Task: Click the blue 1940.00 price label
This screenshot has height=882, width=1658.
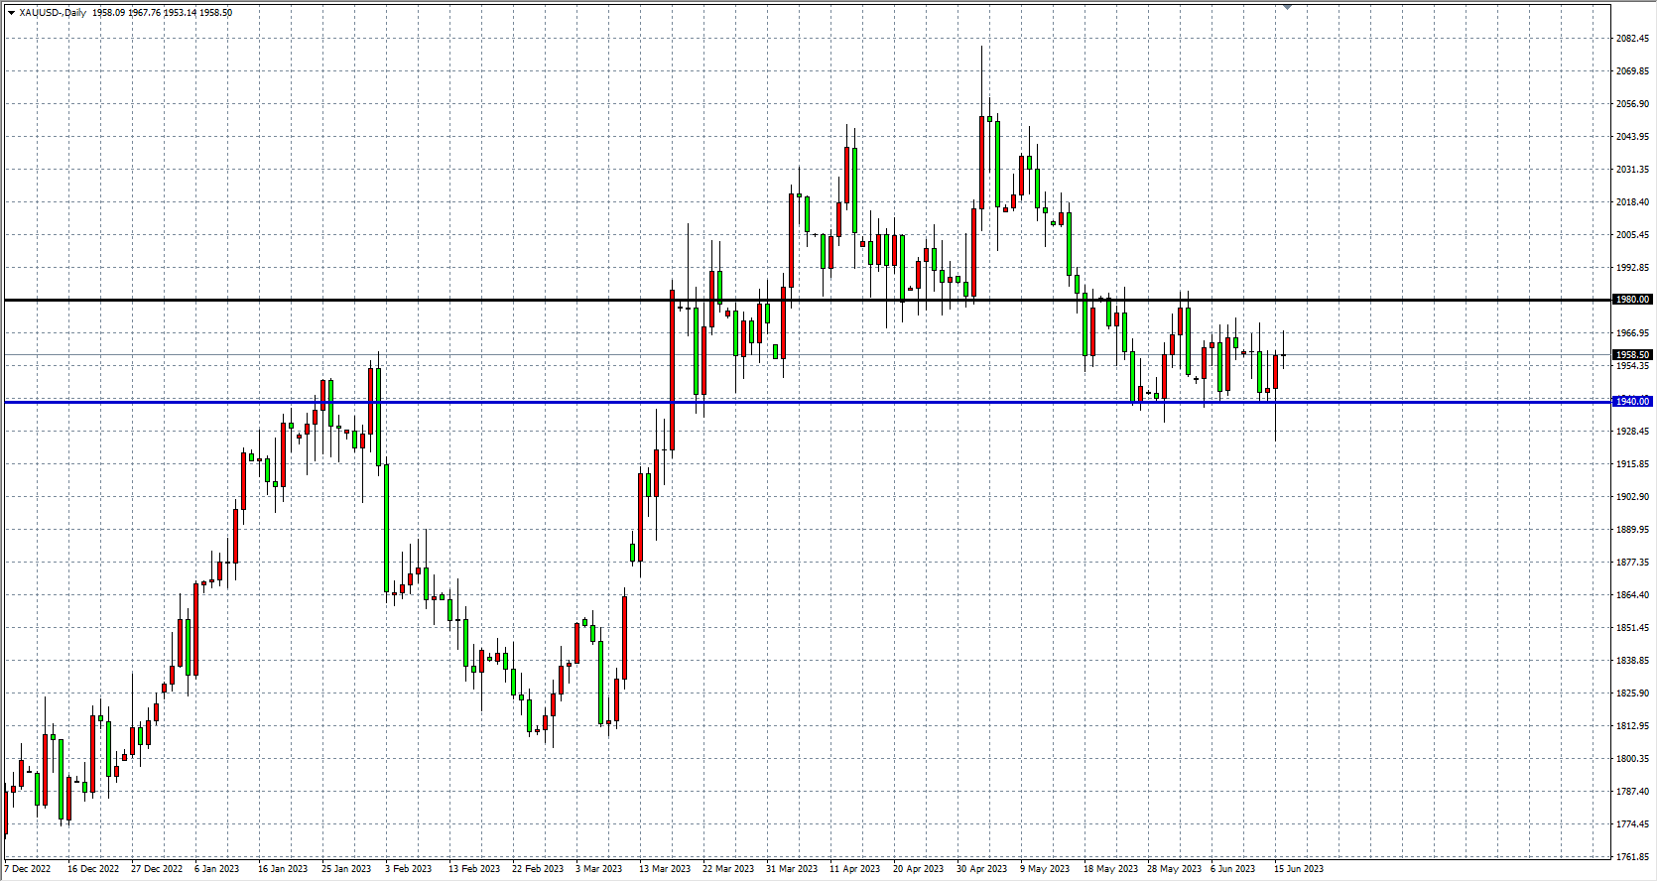Action: pos(1632,402)
